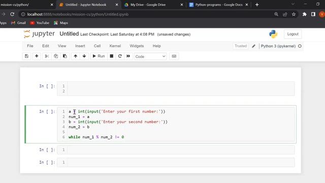Cut selected cells with the scissors icon

(47, 56)
